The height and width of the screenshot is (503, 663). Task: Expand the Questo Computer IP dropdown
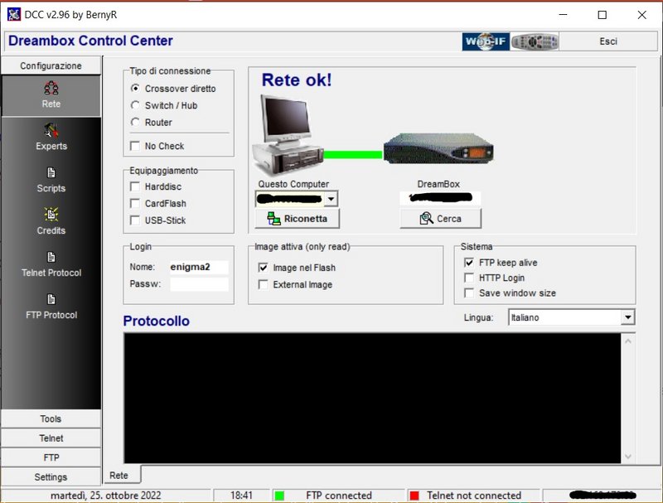pos(331,198)
